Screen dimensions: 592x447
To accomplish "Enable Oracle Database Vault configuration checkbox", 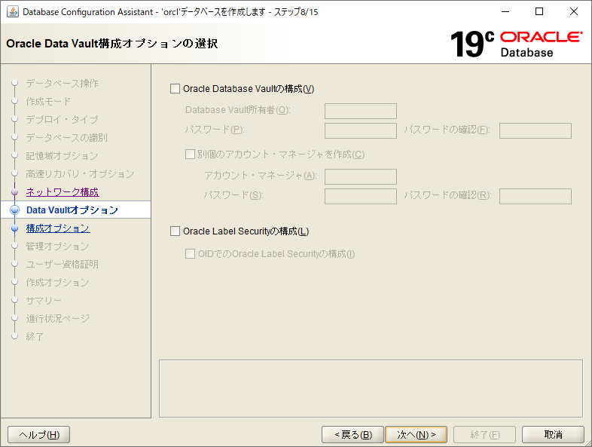I will 175,89.
